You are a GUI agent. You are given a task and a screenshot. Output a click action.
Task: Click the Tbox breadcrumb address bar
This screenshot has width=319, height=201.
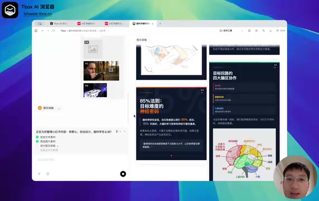[x=83, y=31]
